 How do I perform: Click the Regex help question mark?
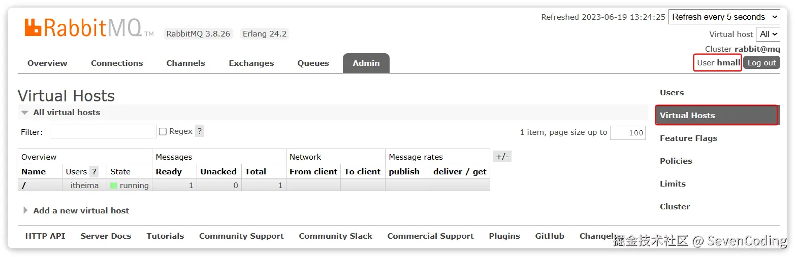point(200,131)
